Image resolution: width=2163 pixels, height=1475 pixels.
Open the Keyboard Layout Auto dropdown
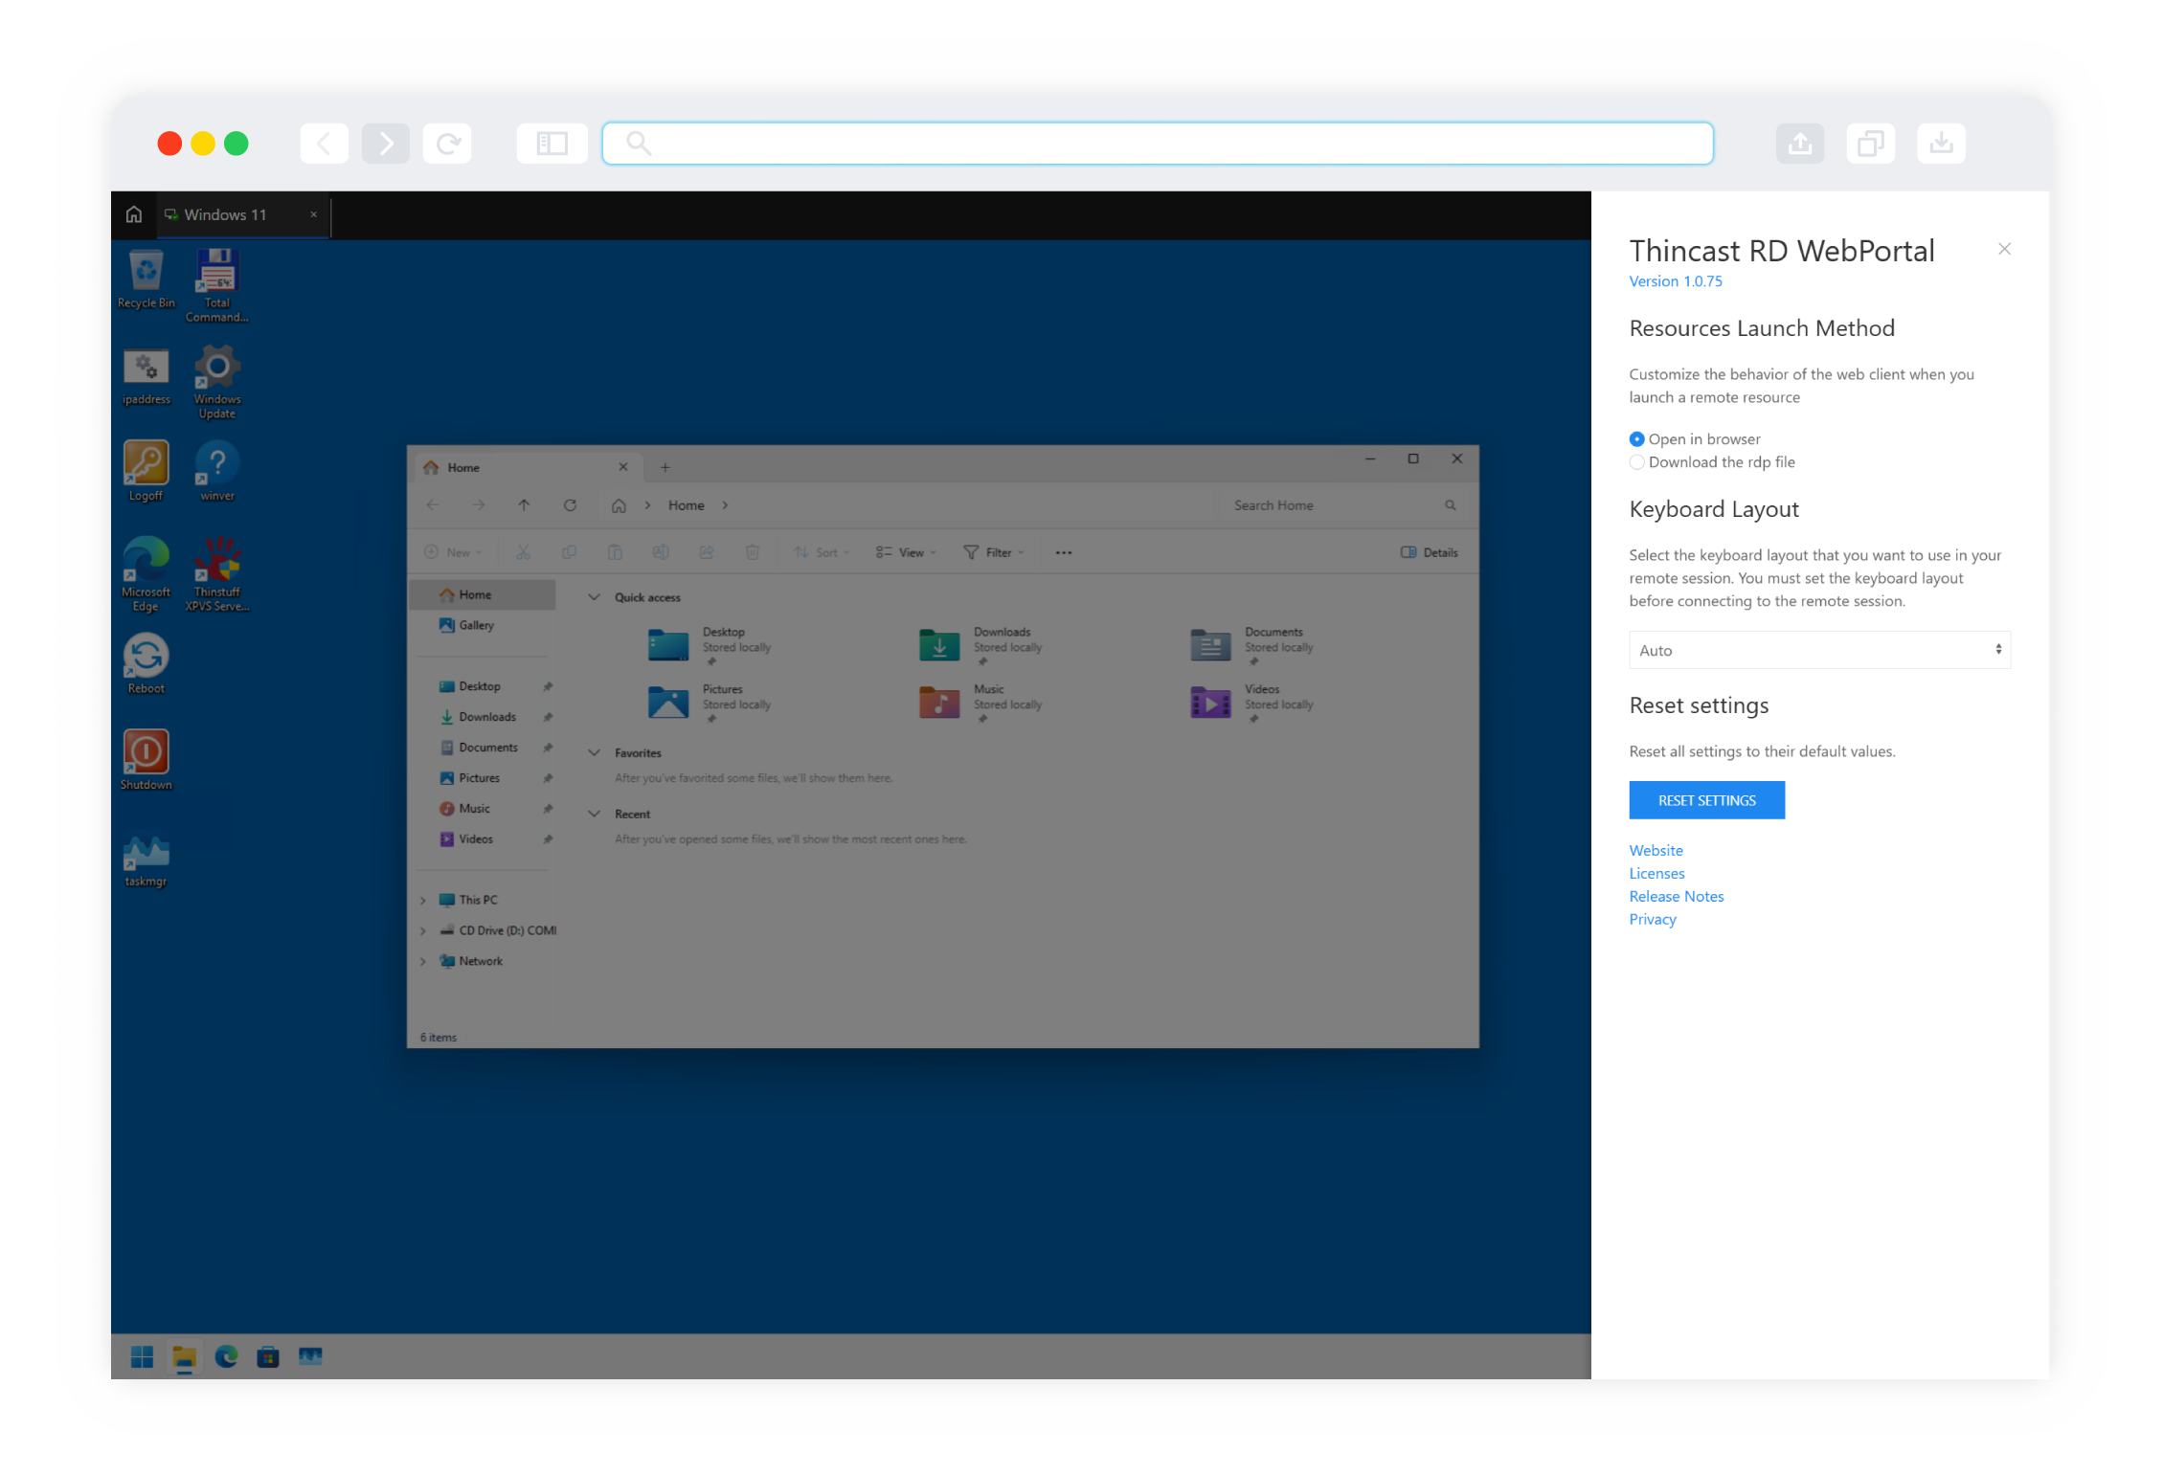(1818, 650)
